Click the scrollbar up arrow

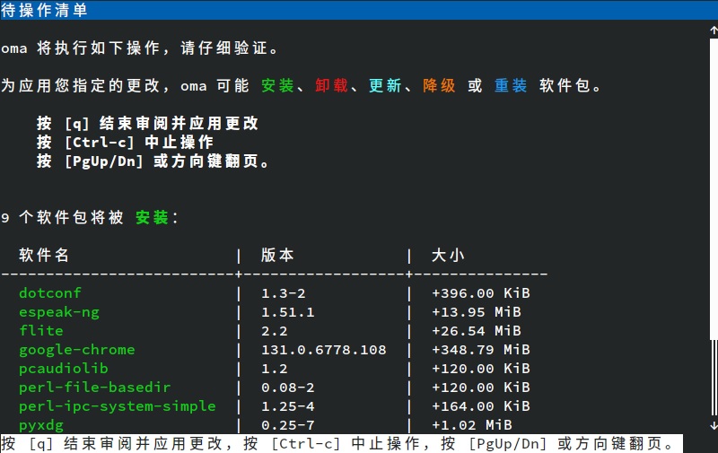pyautogui.click(x=714, y=30)
